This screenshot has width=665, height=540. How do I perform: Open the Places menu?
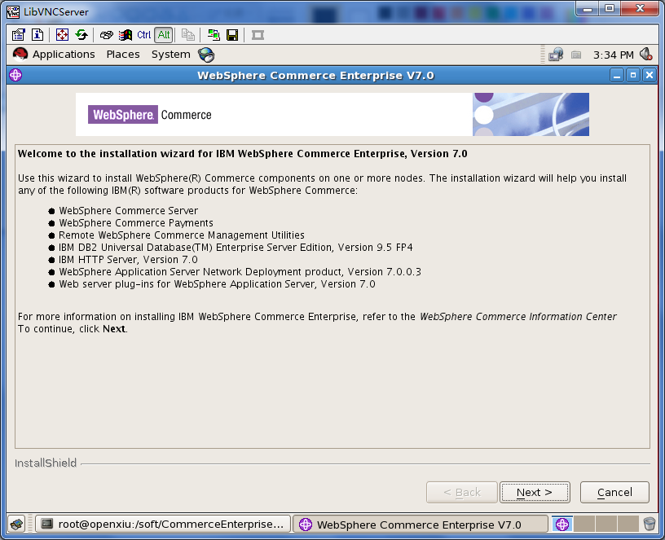(123, 55)
